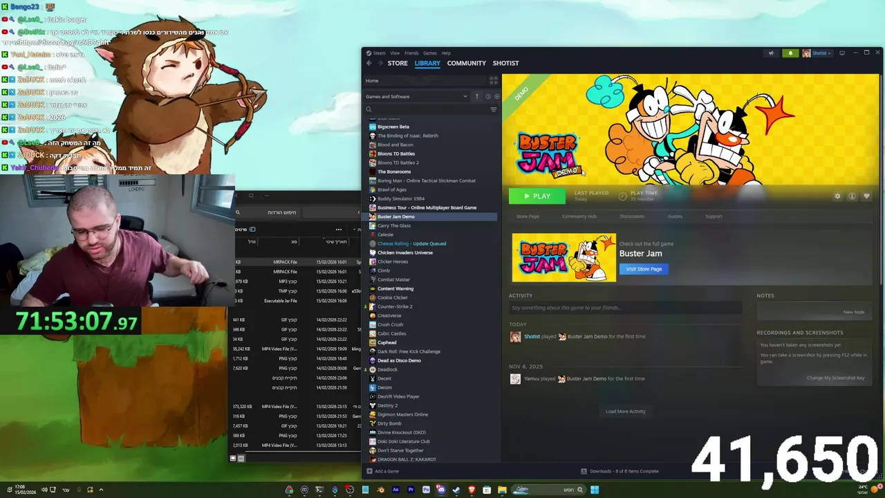The width and height of the screenshot is (885, 498).
Task: Open Steam notifications bell
Action: point(790,53)
